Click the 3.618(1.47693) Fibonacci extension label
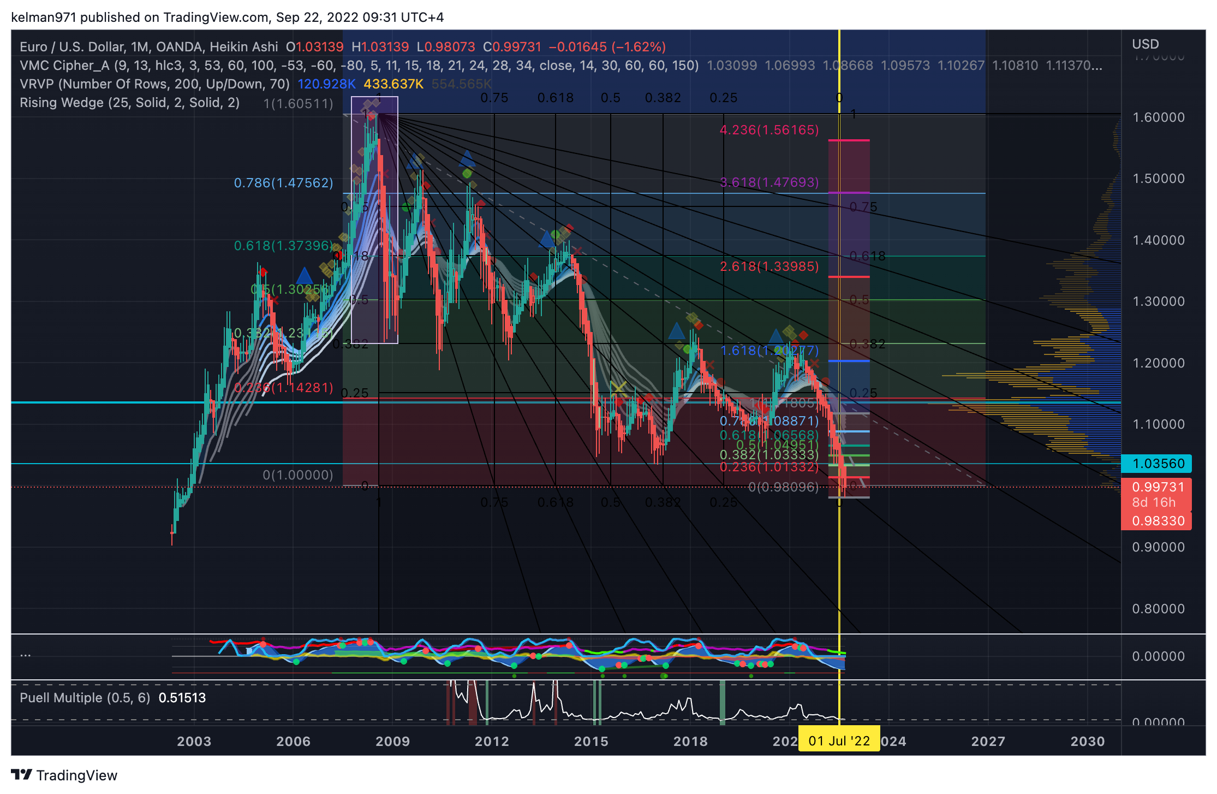1217x794 pixels. pos(769,182)
